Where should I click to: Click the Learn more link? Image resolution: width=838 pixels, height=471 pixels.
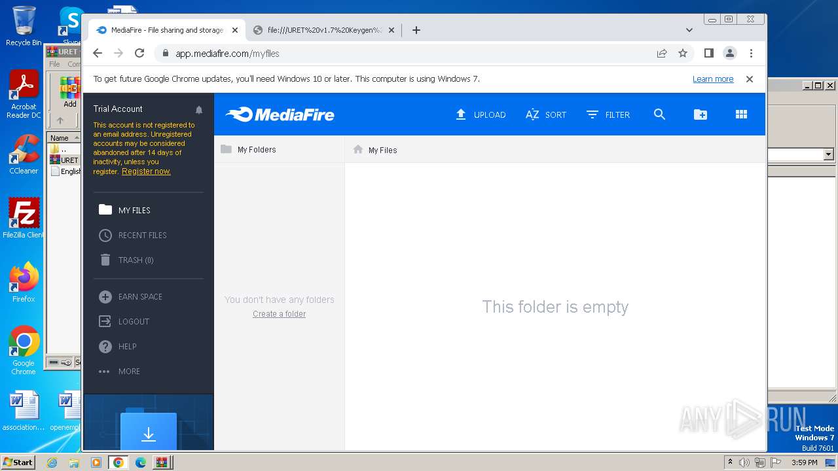click(713, 79)
